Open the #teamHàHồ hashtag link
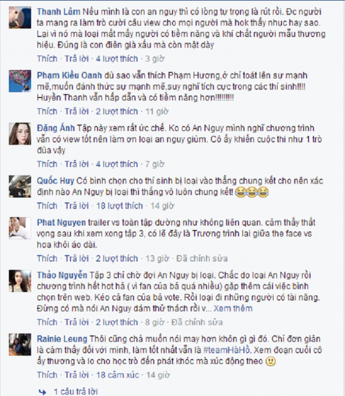Image resolution: width=345 pixels, height=396 pixels. (226, 350)
